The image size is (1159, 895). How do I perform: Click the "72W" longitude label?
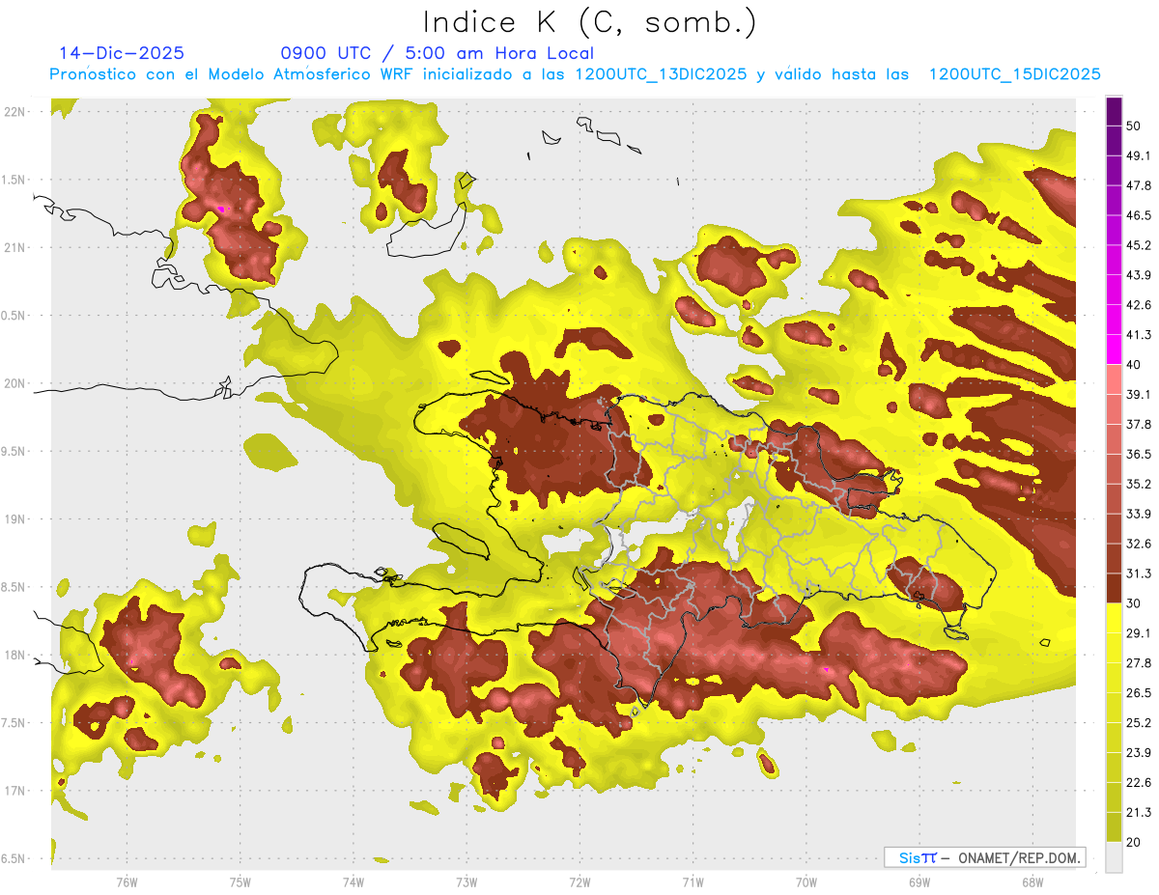pos(579,881)
